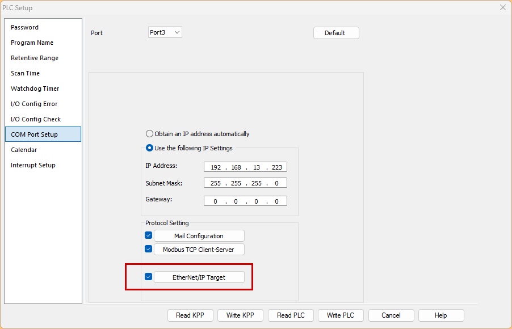Open the Password settings page
Screen dimensions: 512x329
tap(43, 27)
